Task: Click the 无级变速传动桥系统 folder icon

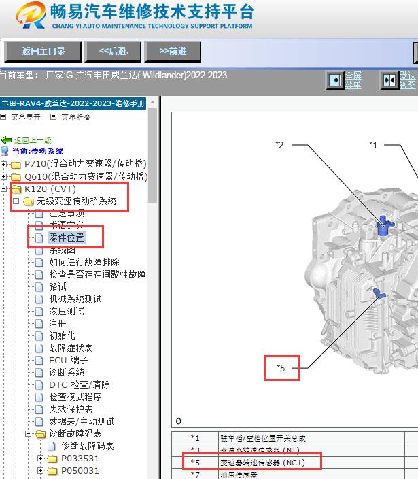Action: [x=29, y=201]
